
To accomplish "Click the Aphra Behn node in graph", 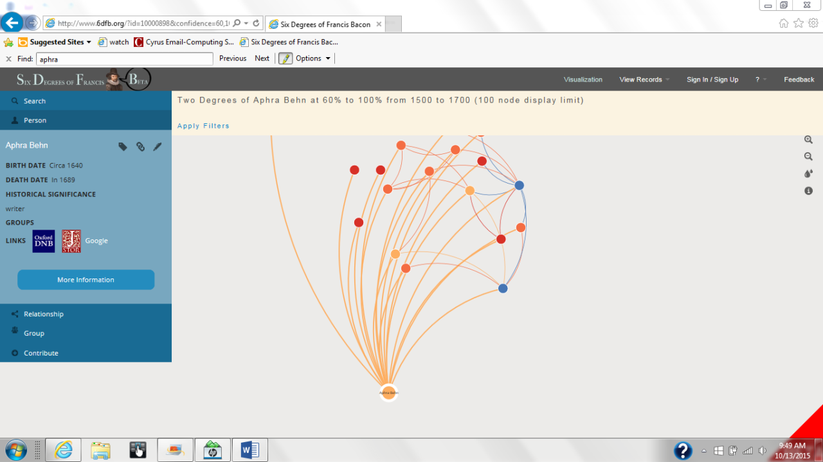I will (x=388, y=392).
